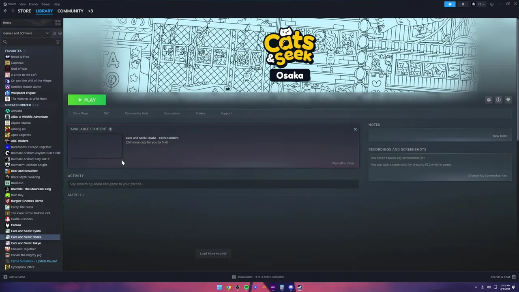Click the green PLAY button
The width and height of the screenshot is (519, 292).
pos(87,100)
